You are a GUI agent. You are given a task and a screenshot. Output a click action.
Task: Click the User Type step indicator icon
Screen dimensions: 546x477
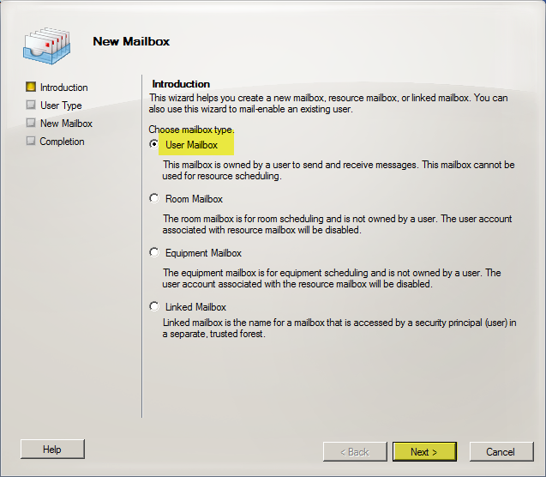click(31, 105)
